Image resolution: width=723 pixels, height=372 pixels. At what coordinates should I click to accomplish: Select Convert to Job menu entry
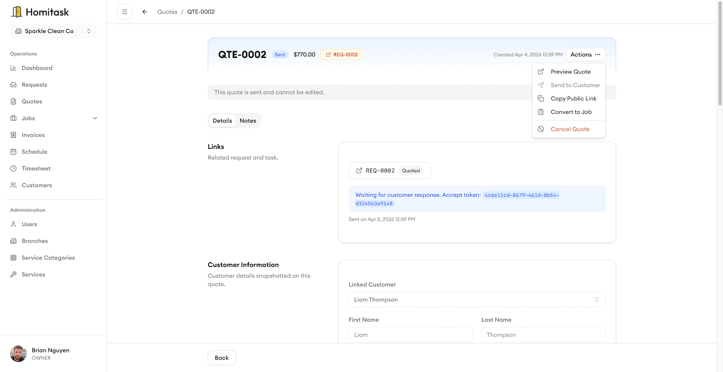pyautogui.click(x=571, y=112)
